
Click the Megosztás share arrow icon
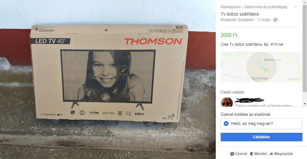pyautogui.click(x=271, y=154)
